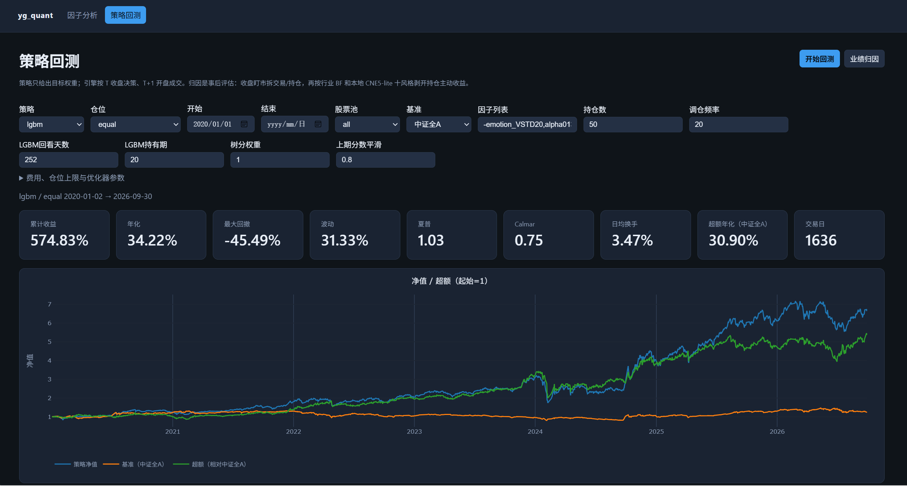This screenshot has width=907, height=486.
Task: Open the 策略 lgbm dropdown
Action: tap(52, 124)
